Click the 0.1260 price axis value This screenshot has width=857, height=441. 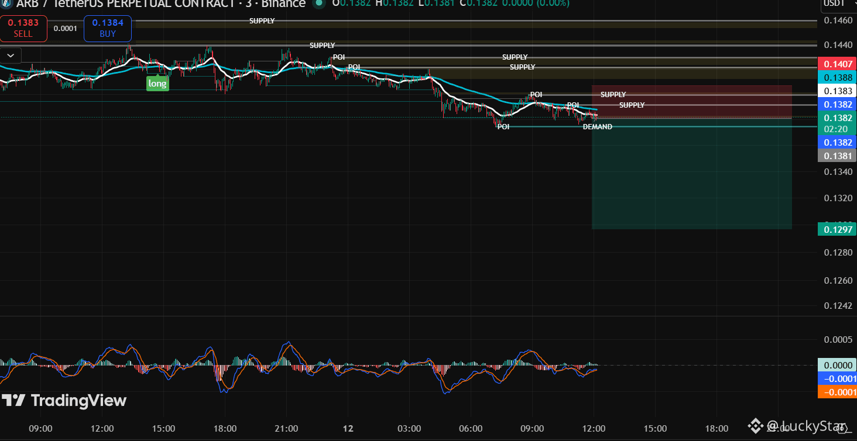[838, 280]
